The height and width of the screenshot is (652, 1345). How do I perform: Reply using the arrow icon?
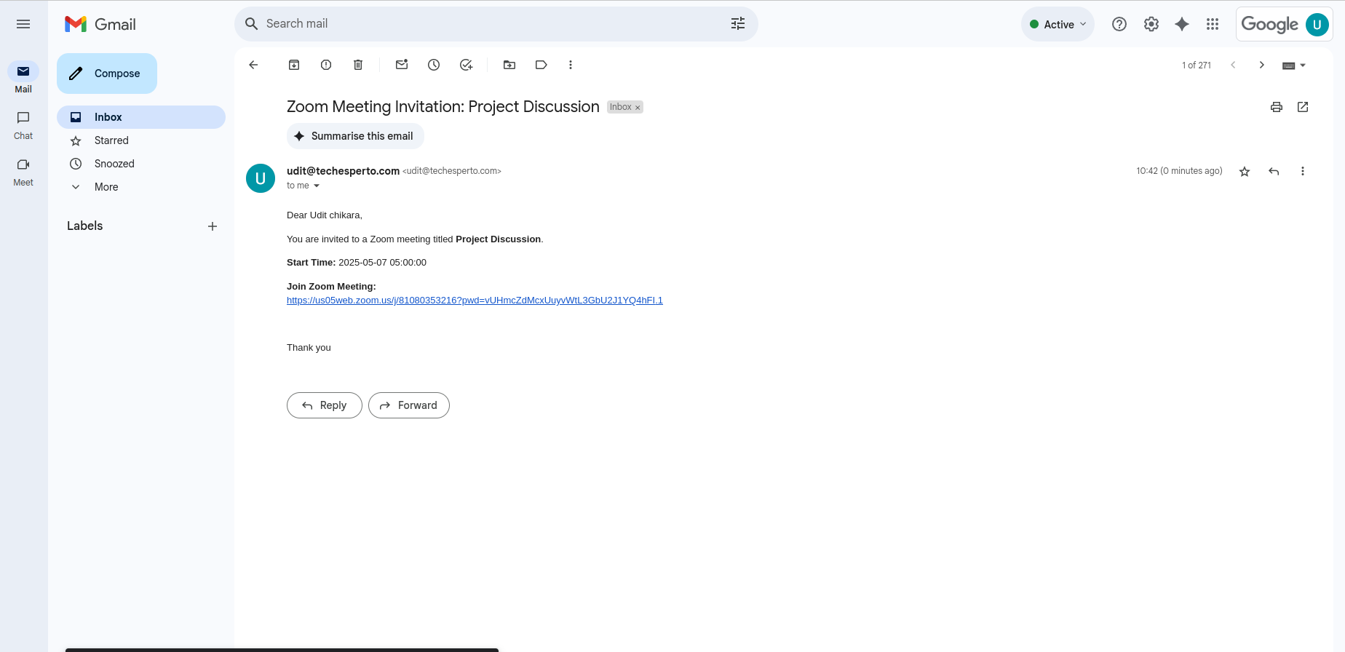pos(1274,171)
